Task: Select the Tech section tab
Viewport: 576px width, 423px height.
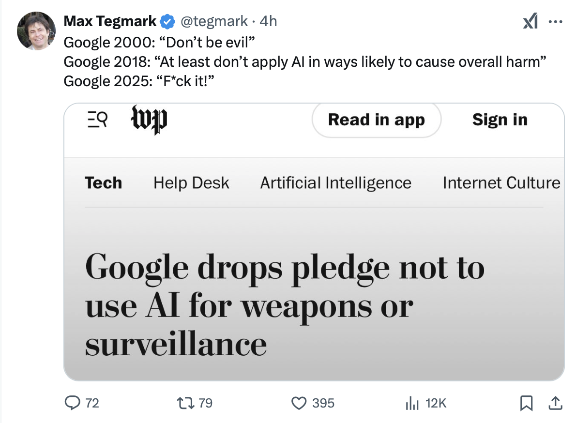Action: click(x=103, y=183)
